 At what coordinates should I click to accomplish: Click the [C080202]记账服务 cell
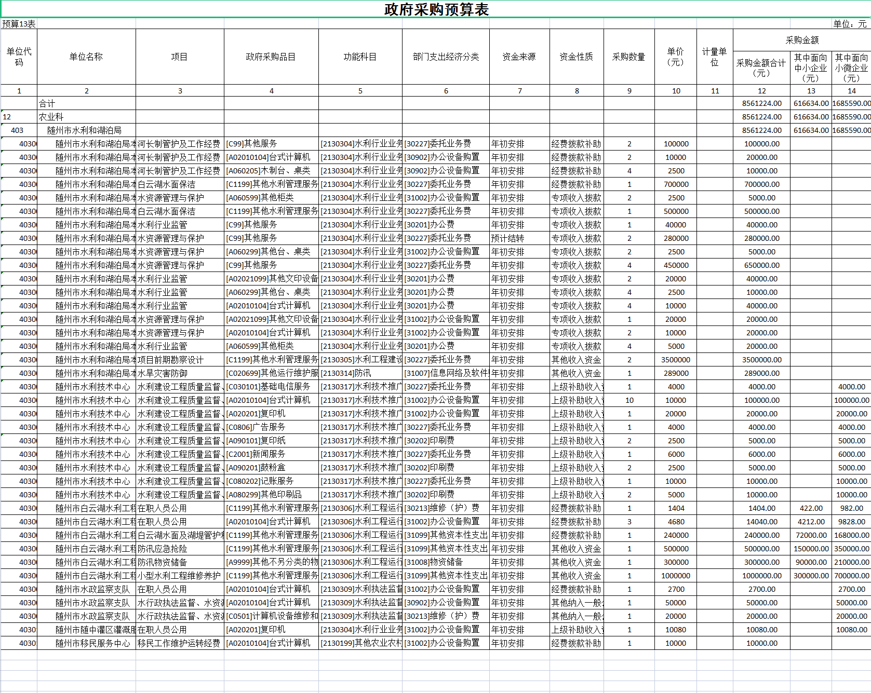pos(271,481)
